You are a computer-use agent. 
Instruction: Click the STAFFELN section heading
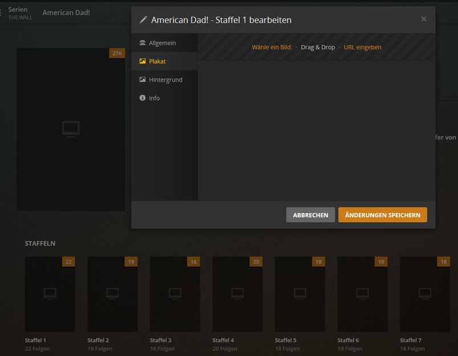pyautogui.click(x=40, y=243)
